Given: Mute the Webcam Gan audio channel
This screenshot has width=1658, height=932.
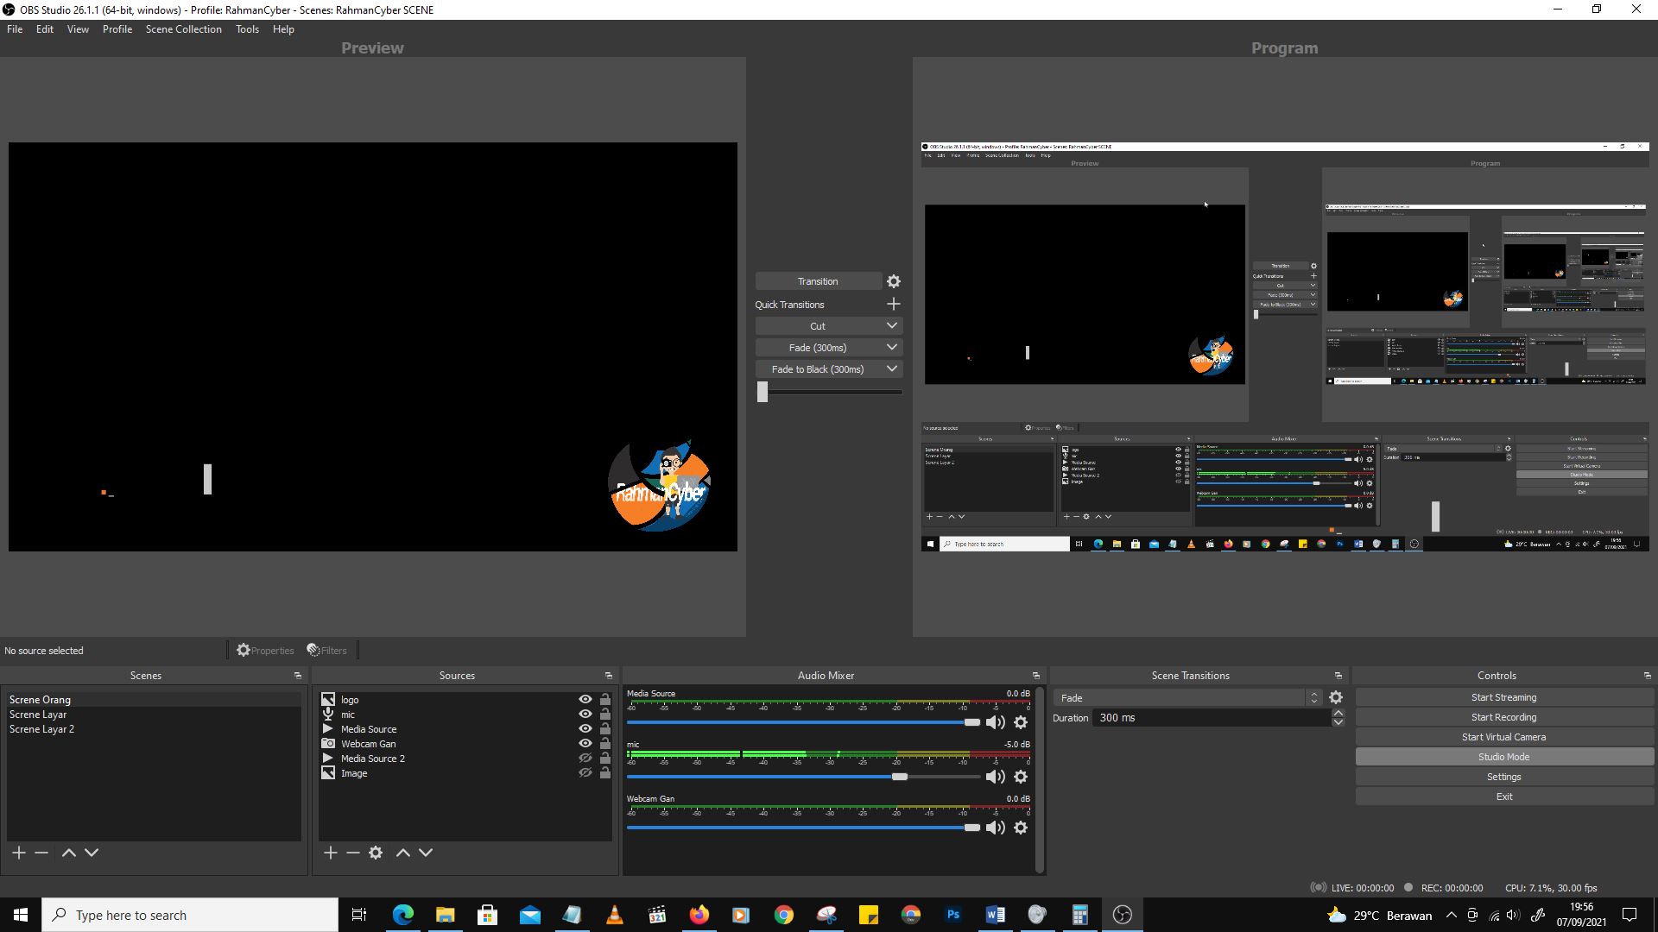Looking at the screenshot, I should coord(995,827).
